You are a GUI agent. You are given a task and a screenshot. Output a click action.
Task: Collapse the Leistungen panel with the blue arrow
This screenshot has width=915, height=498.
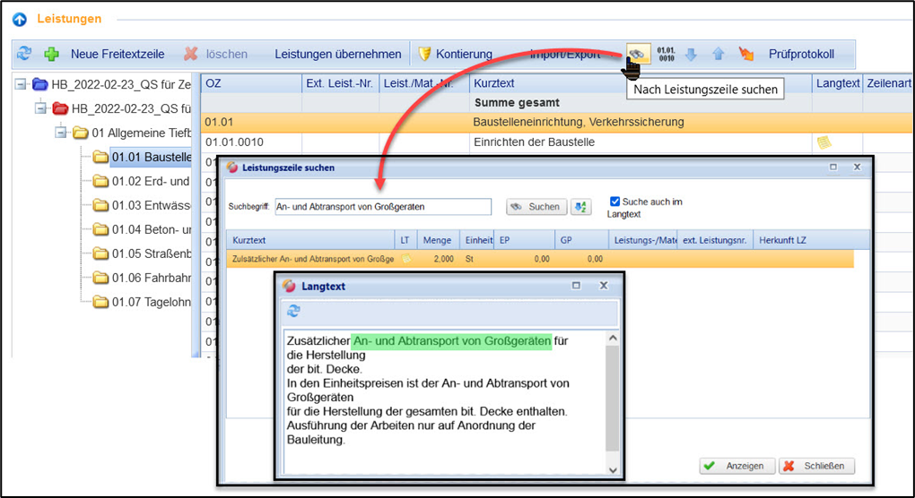[20, 19]
